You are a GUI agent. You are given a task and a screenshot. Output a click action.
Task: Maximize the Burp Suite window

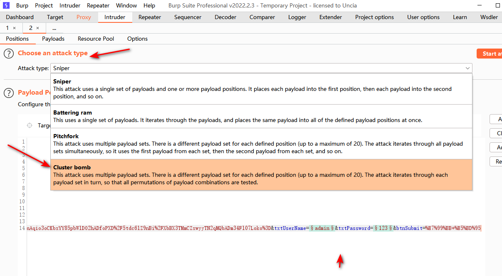click(x=498, y=5)
